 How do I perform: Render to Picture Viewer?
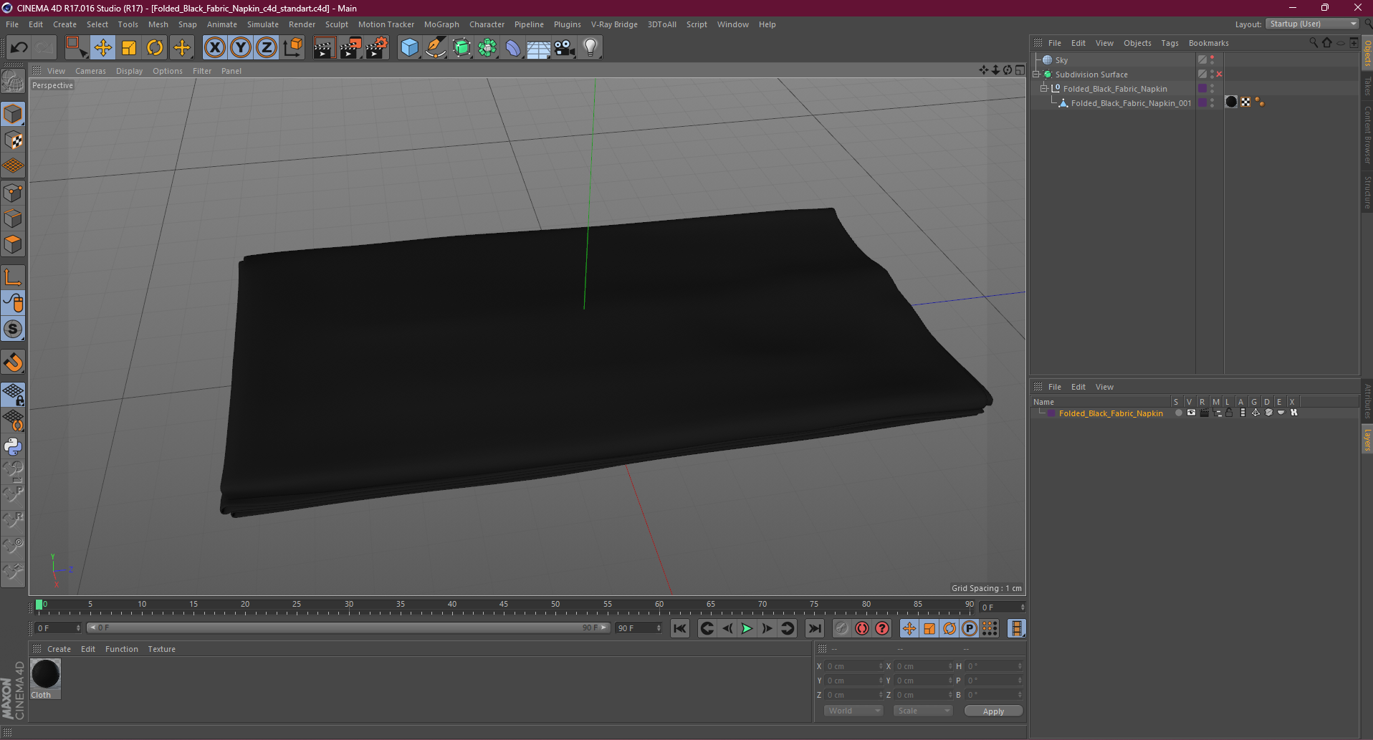(350, 48)
